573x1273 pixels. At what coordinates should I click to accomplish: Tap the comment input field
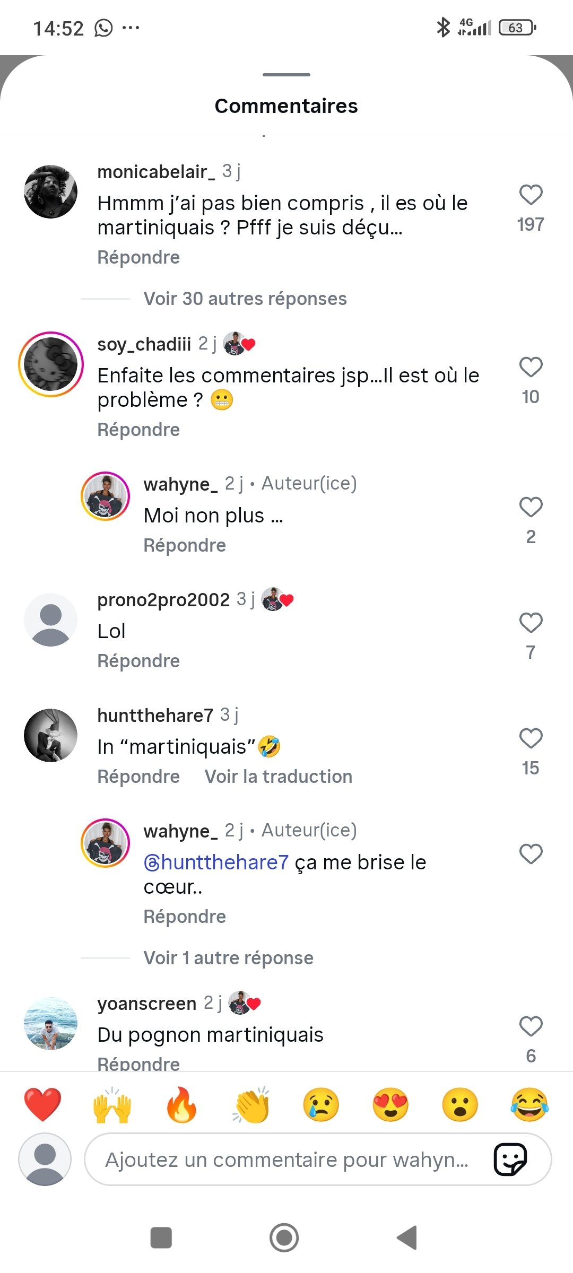pyautogui.click(x=286, y=1159)
